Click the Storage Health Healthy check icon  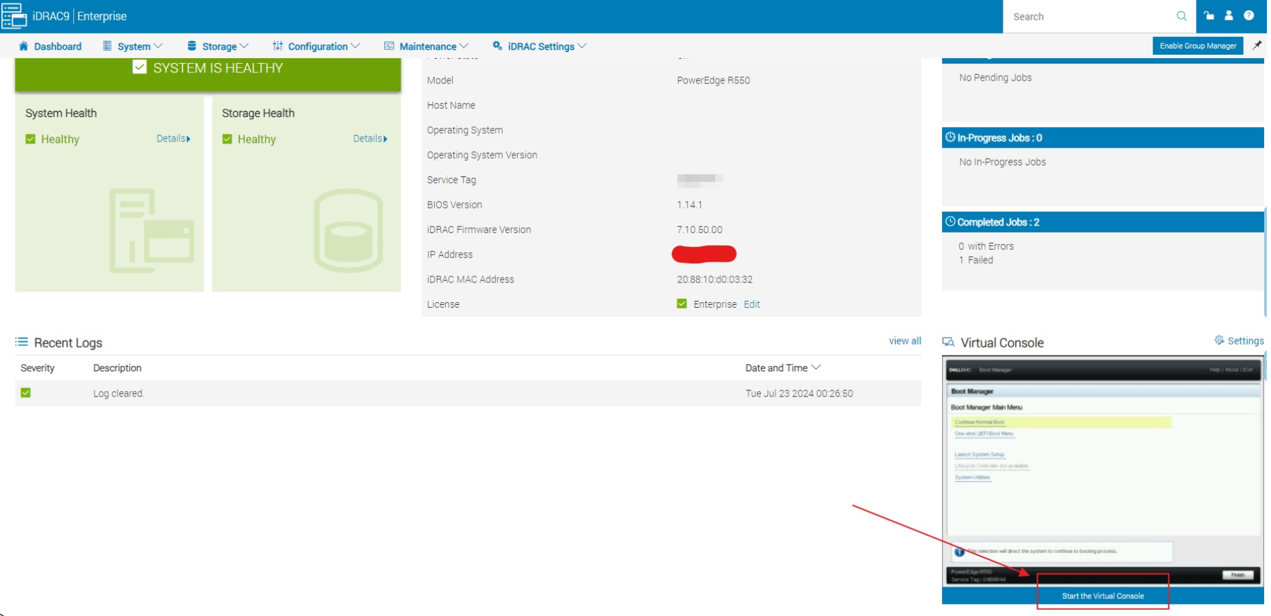[x=228, y=139]
